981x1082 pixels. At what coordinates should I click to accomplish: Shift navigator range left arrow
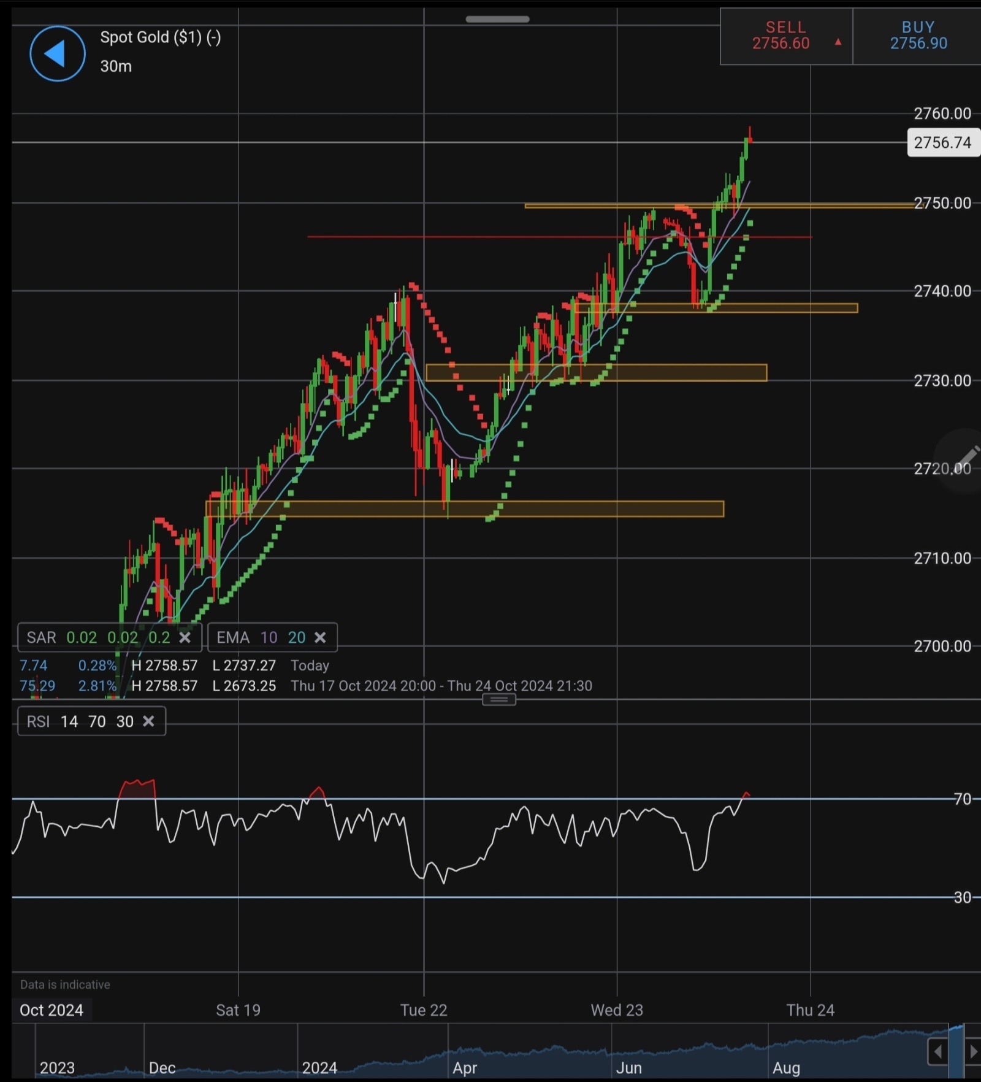(937, 1052)
